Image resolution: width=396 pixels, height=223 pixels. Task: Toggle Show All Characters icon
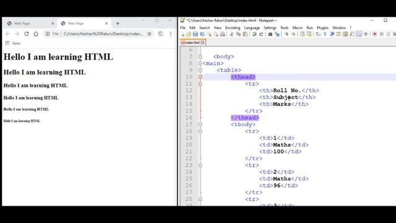[325, 34]
